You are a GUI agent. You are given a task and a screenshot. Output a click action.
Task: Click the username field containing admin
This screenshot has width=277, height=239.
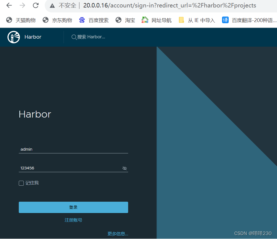coord(73,149)
